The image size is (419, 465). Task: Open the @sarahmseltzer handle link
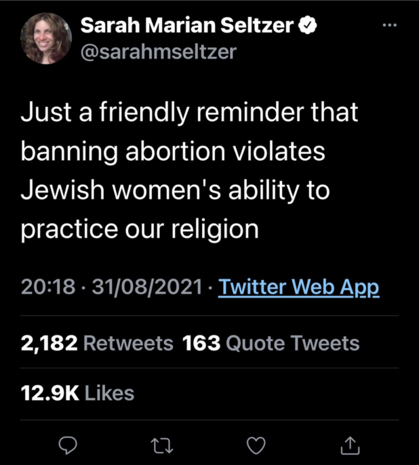click(x=158, y=52)
